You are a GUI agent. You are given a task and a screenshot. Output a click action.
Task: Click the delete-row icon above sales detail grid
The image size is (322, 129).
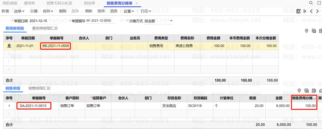pos(314,91)
